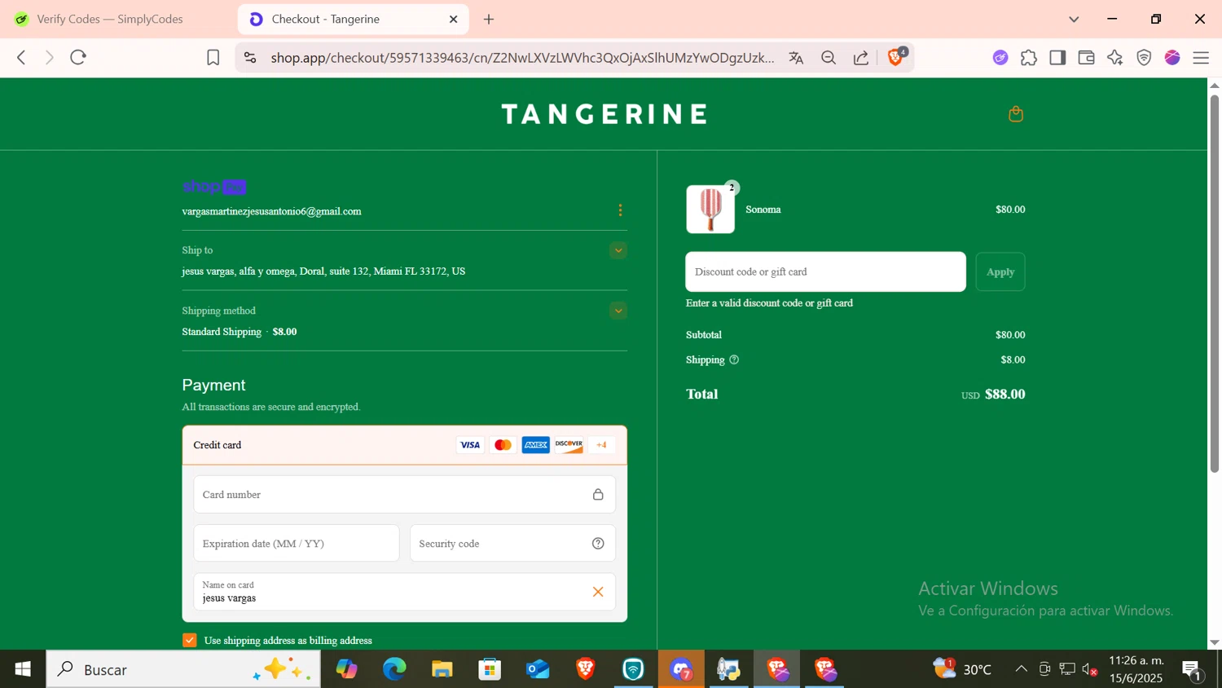Open Brave Shields panel
The width and height of the screenshot is (1222, 688).
pyautogui.click(x=896, y=56)
